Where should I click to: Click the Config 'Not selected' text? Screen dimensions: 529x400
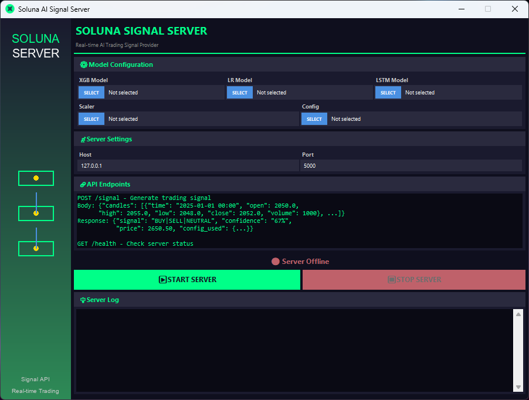[346, 118]
